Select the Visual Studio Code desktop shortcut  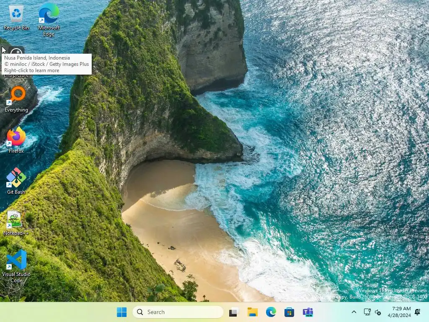coord(16,266)
